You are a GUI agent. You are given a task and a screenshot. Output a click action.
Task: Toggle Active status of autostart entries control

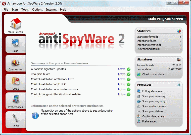(x=121, y=89)
